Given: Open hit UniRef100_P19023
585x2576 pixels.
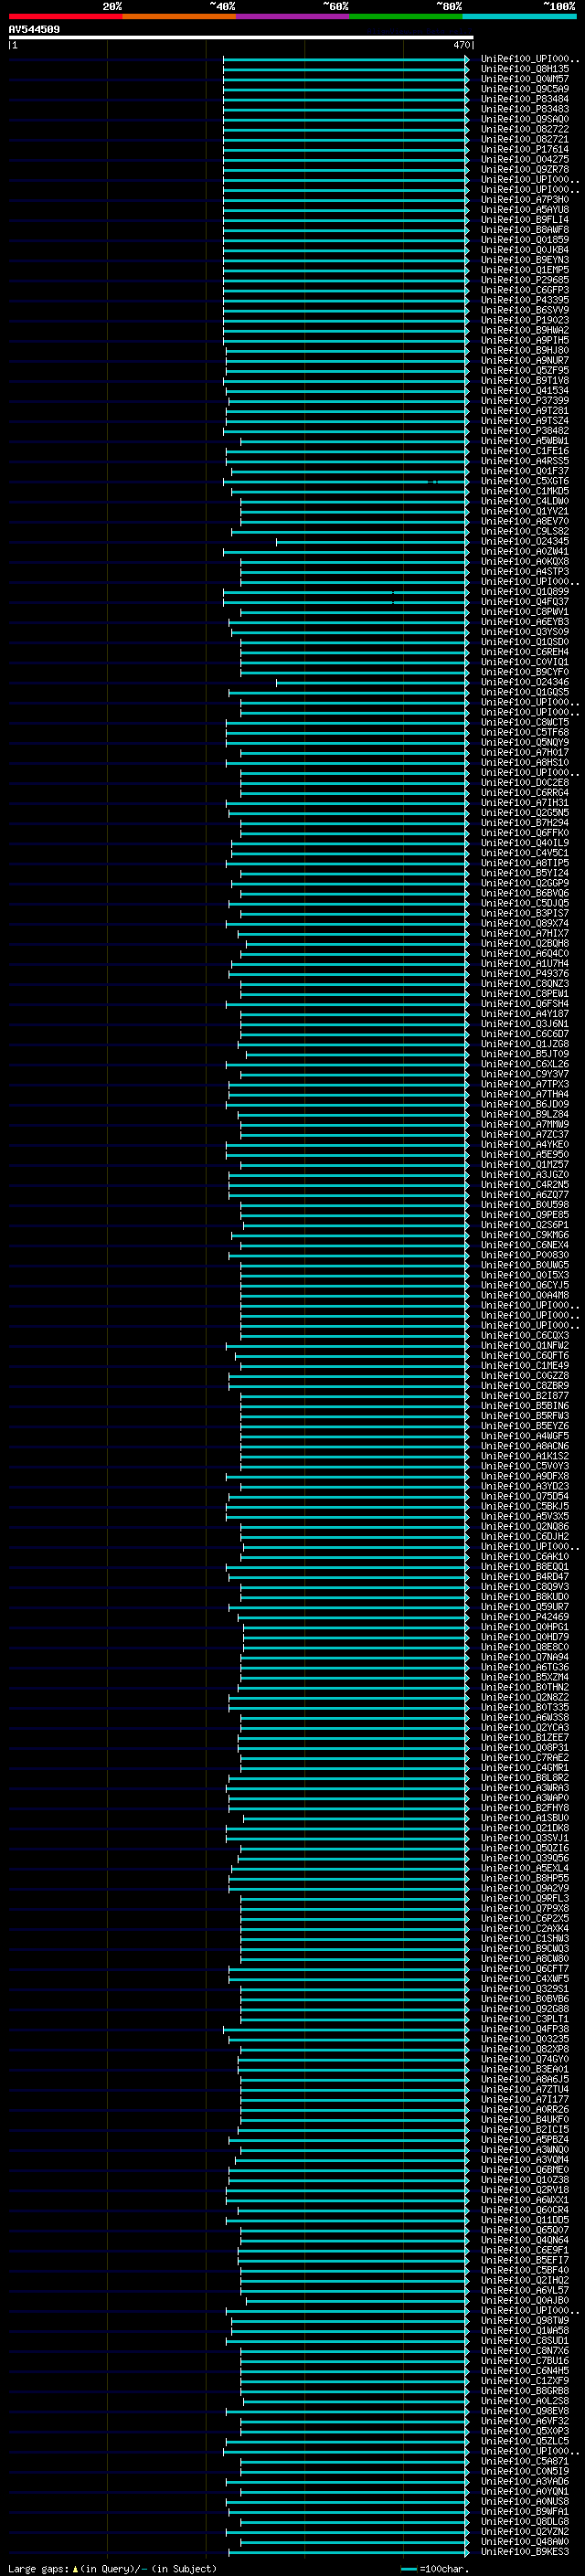Looking at the screenshot, I should 524,320.
